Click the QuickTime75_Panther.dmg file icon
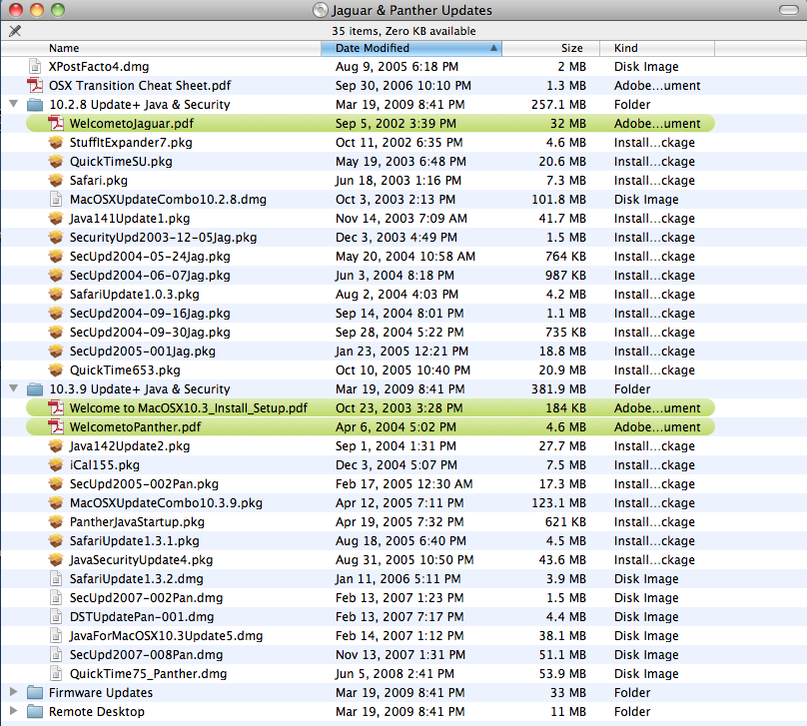The image size is (807, 726). click(x=56, y=673)
